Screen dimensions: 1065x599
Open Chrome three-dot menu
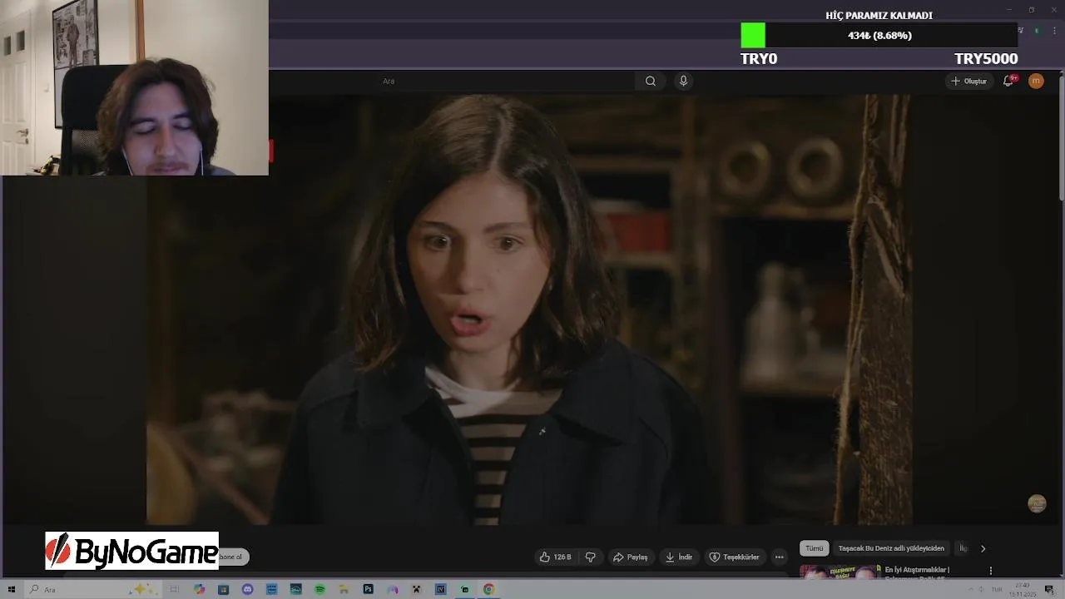1054,31
